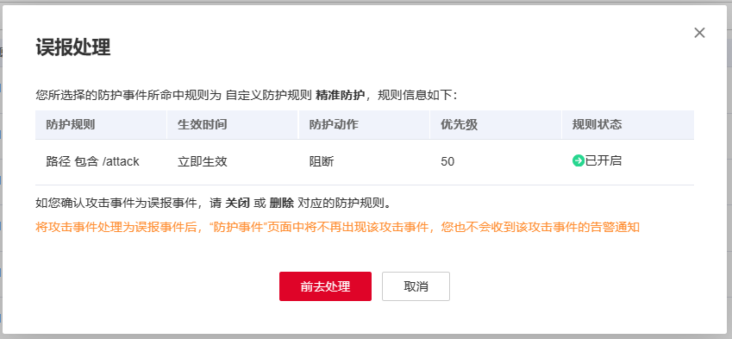This screenshot has width=732, height=339.
Task: Select the 防护动作 column header
Action: [x=334, y=125]
